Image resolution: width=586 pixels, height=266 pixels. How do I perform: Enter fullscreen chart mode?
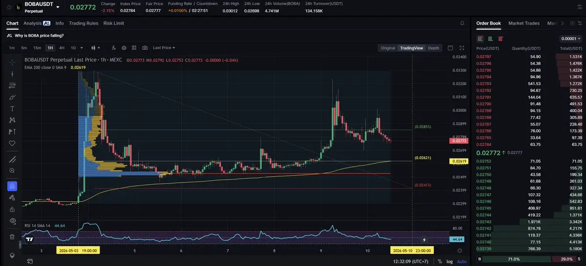tap(461, 48)
